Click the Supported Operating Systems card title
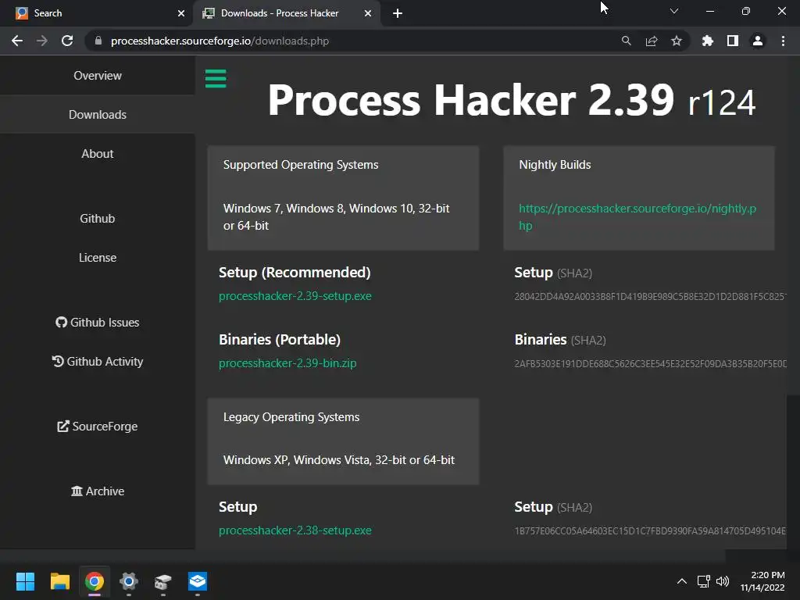The height and width of the screenshot is (600, 800). [x=301, y=165]
